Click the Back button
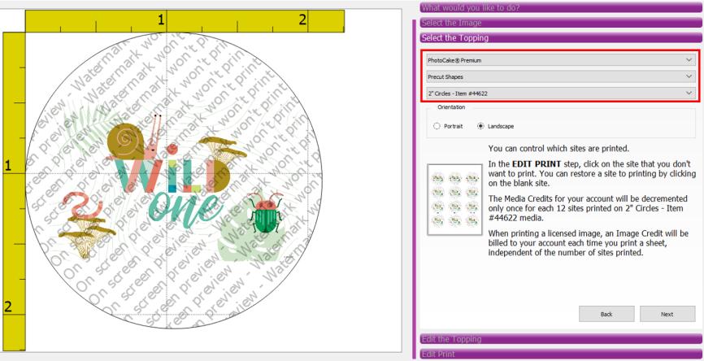This screenshot has height=361, width=704. (606, 314)
